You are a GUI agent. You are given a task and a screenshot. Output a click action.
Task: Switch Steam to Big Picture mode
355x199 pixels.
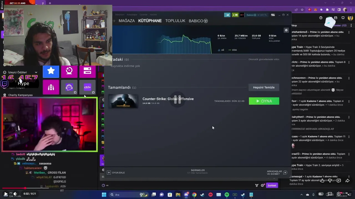[x=273, y=15]
